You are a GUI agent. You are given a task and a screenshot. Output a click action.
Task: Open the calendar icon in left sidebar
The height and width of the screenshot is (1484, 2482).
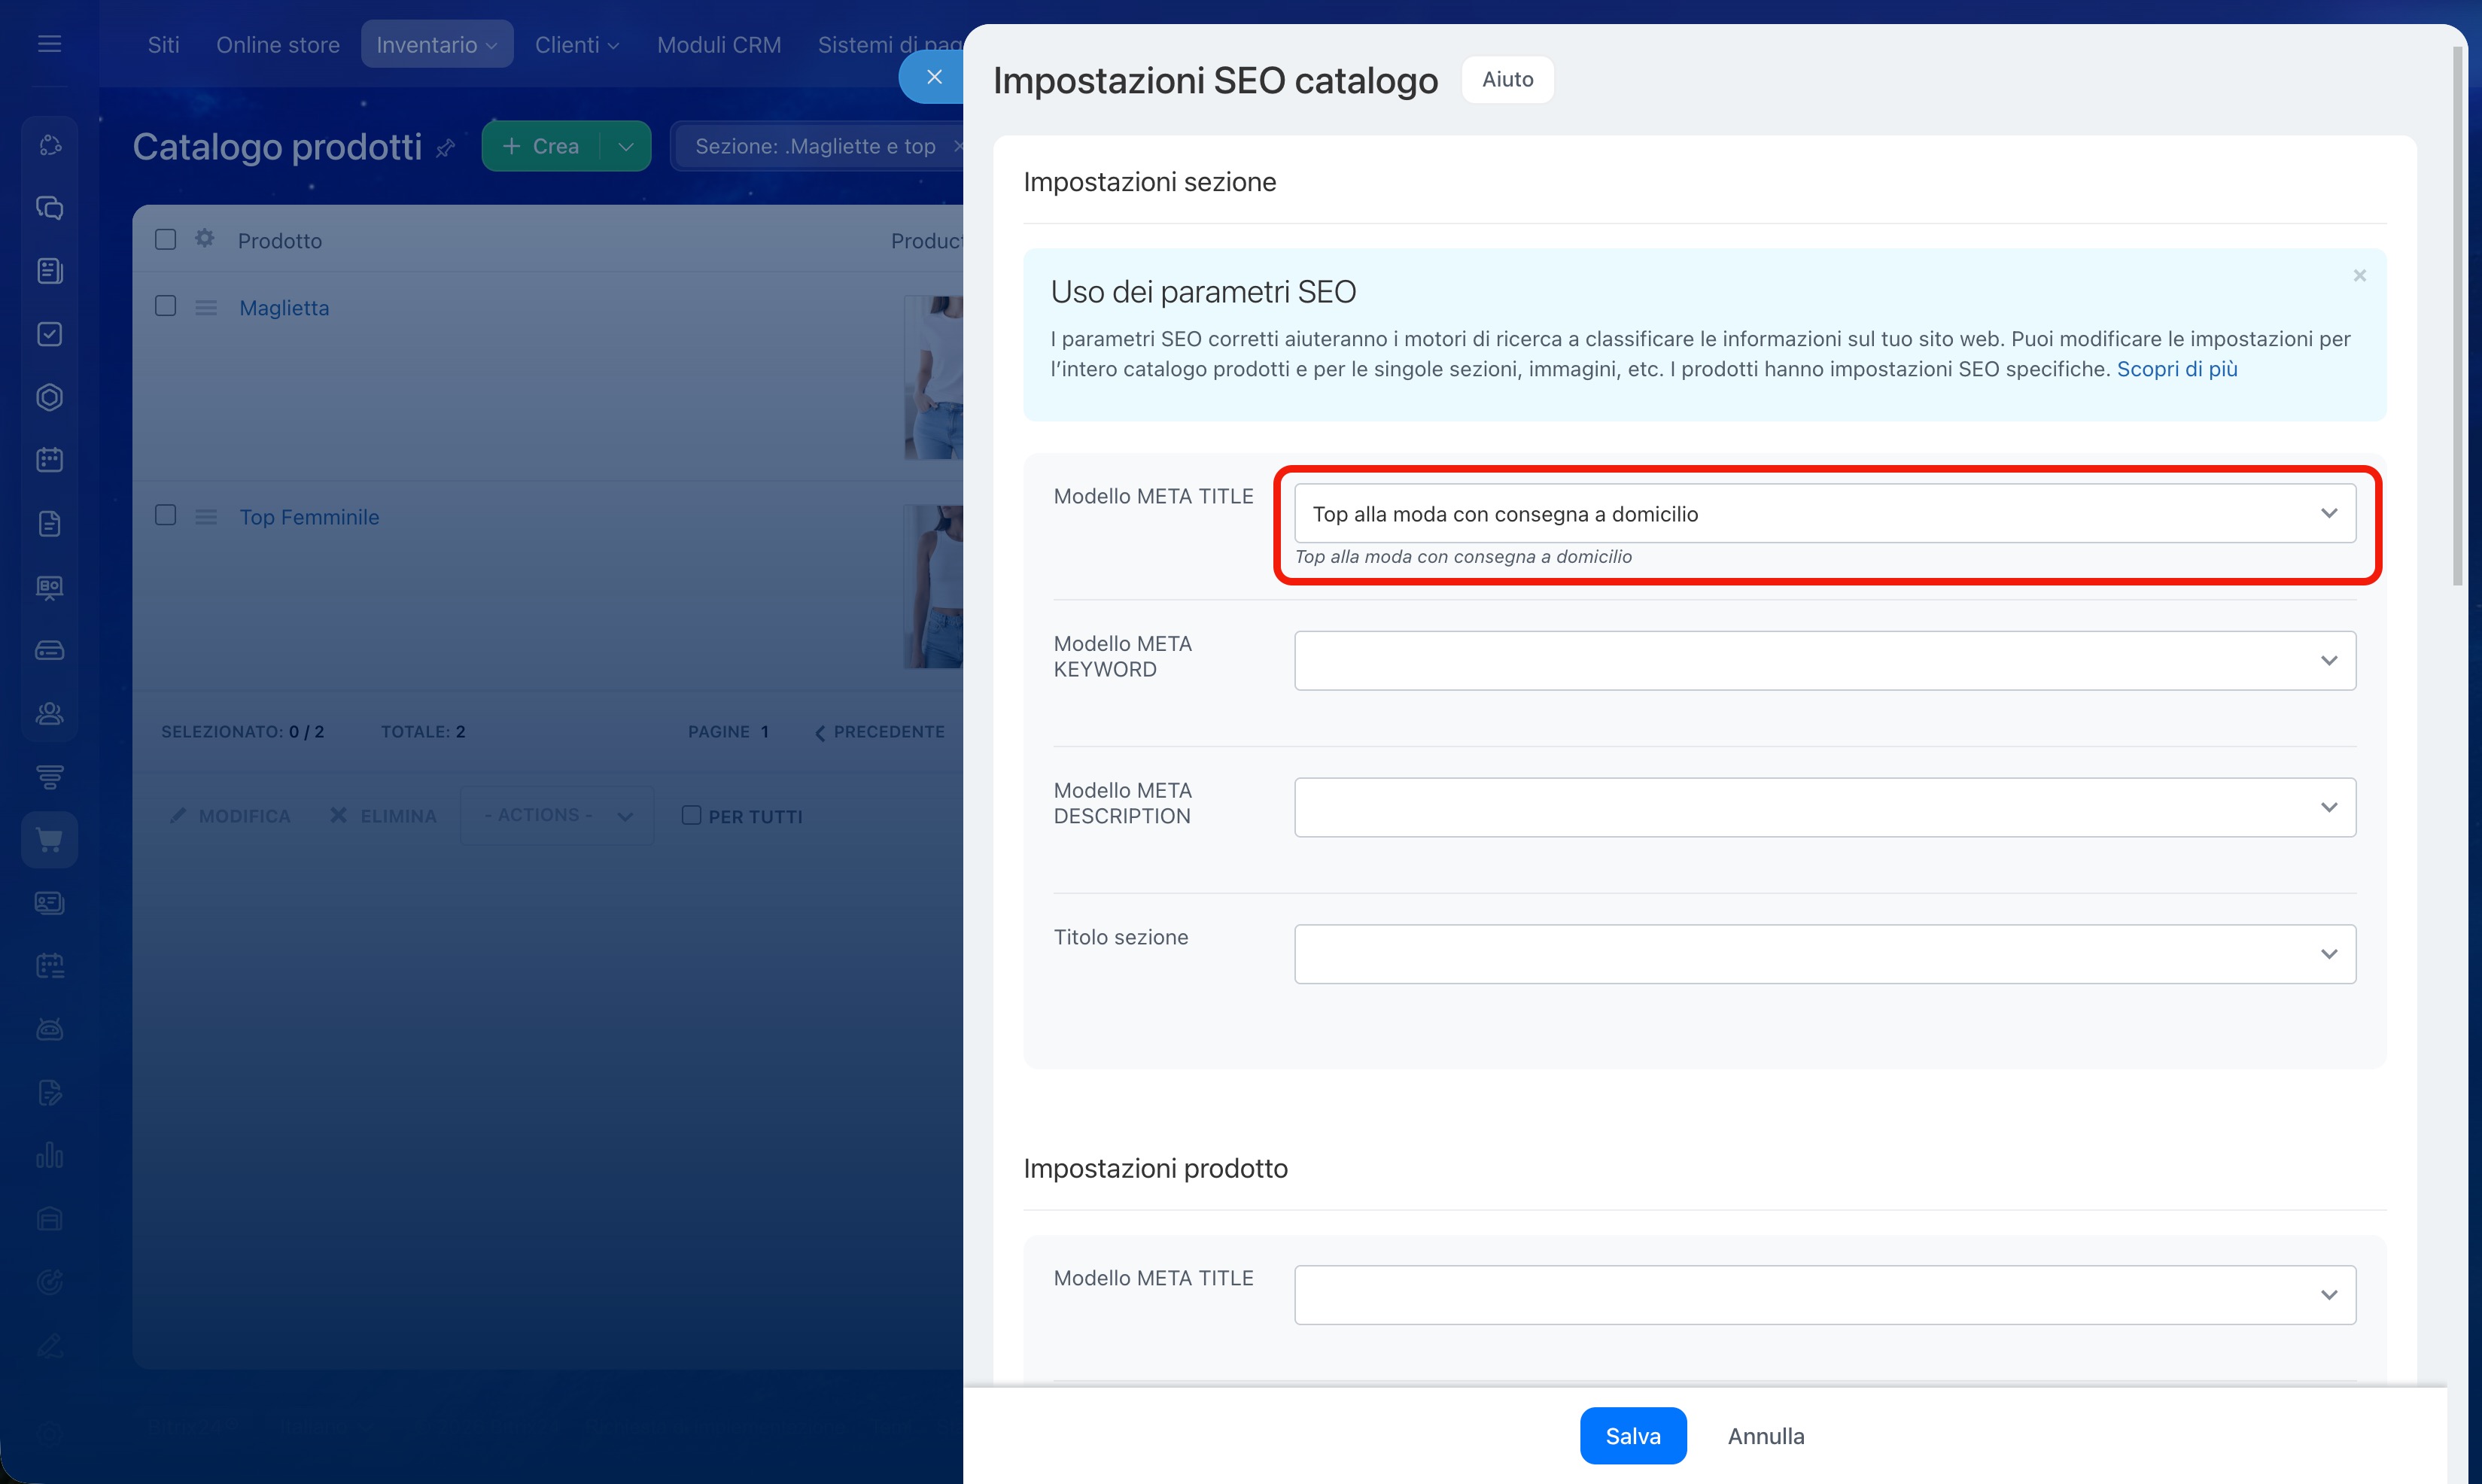point(49,460)
